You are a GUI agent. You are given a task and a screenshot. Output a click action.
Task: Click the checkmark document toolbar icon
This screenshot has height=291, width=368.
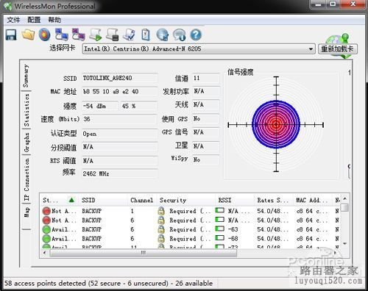pyautogui.click(x=129, y=35)
